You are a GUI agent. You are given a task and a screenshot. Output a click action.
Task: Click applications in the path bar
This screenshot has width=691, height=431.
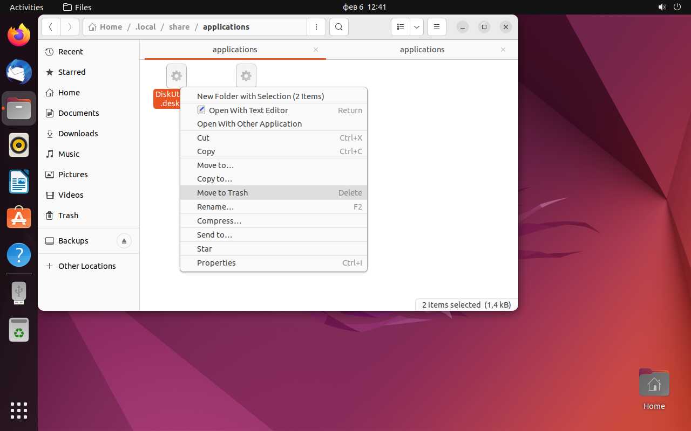click(226, 27)
